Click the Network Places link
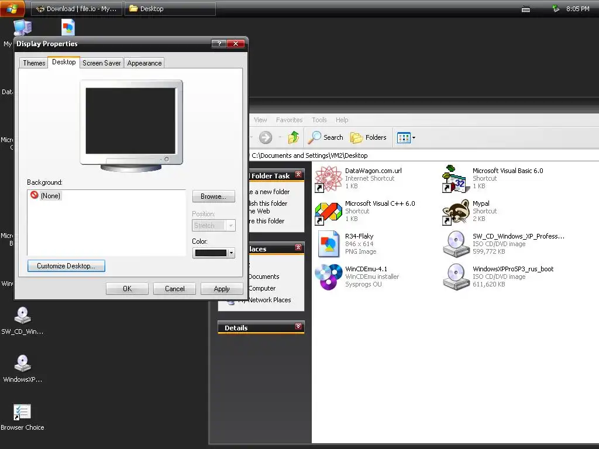Image resolution: width=599 pixels, height=449 pixels. click(266, 300)
